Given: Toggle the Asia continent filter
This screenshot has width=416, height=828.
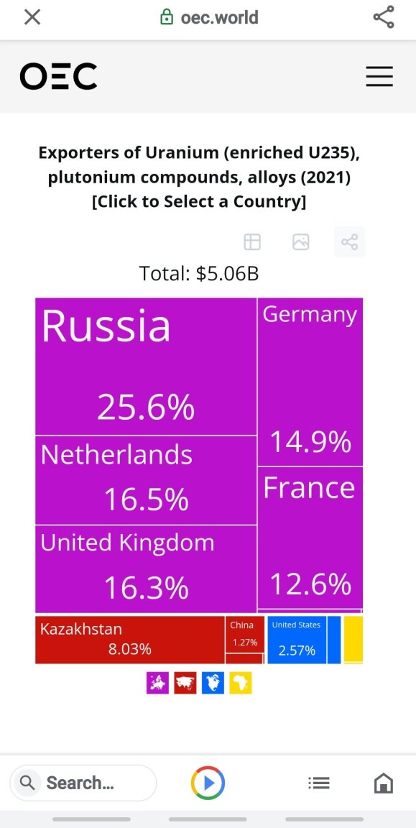Looking at the screenshot, I should coord(185,683).
